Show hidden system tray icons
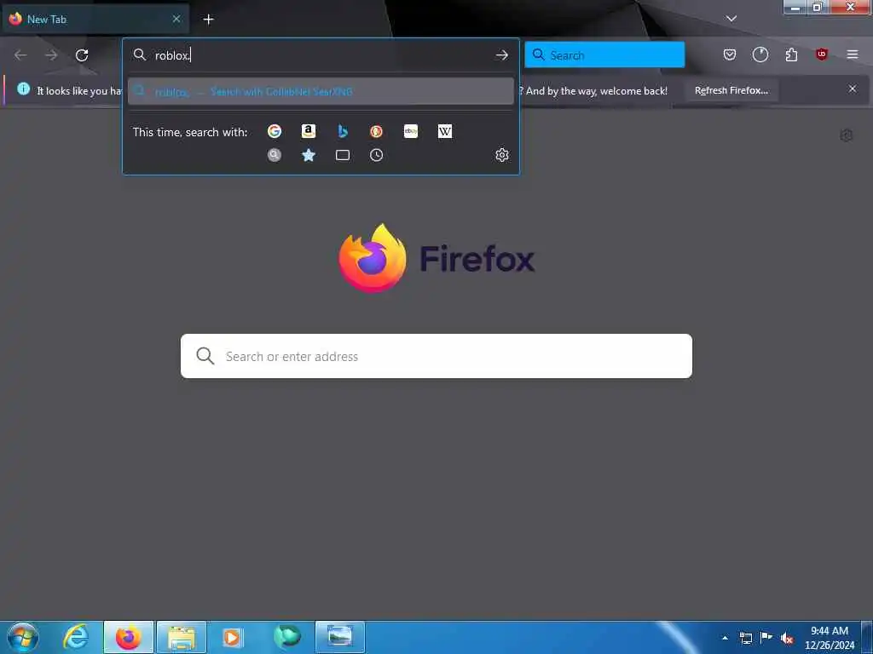The width and height of the screenshot is (873, 654). click(x=725, y=638)
